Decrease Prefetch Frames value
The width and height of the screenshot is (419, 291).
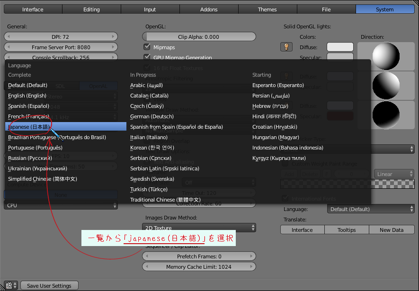tap(147, 256)
